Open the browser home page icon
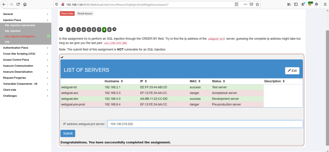The width and height of the screenshot is (329, 152). 25,4
